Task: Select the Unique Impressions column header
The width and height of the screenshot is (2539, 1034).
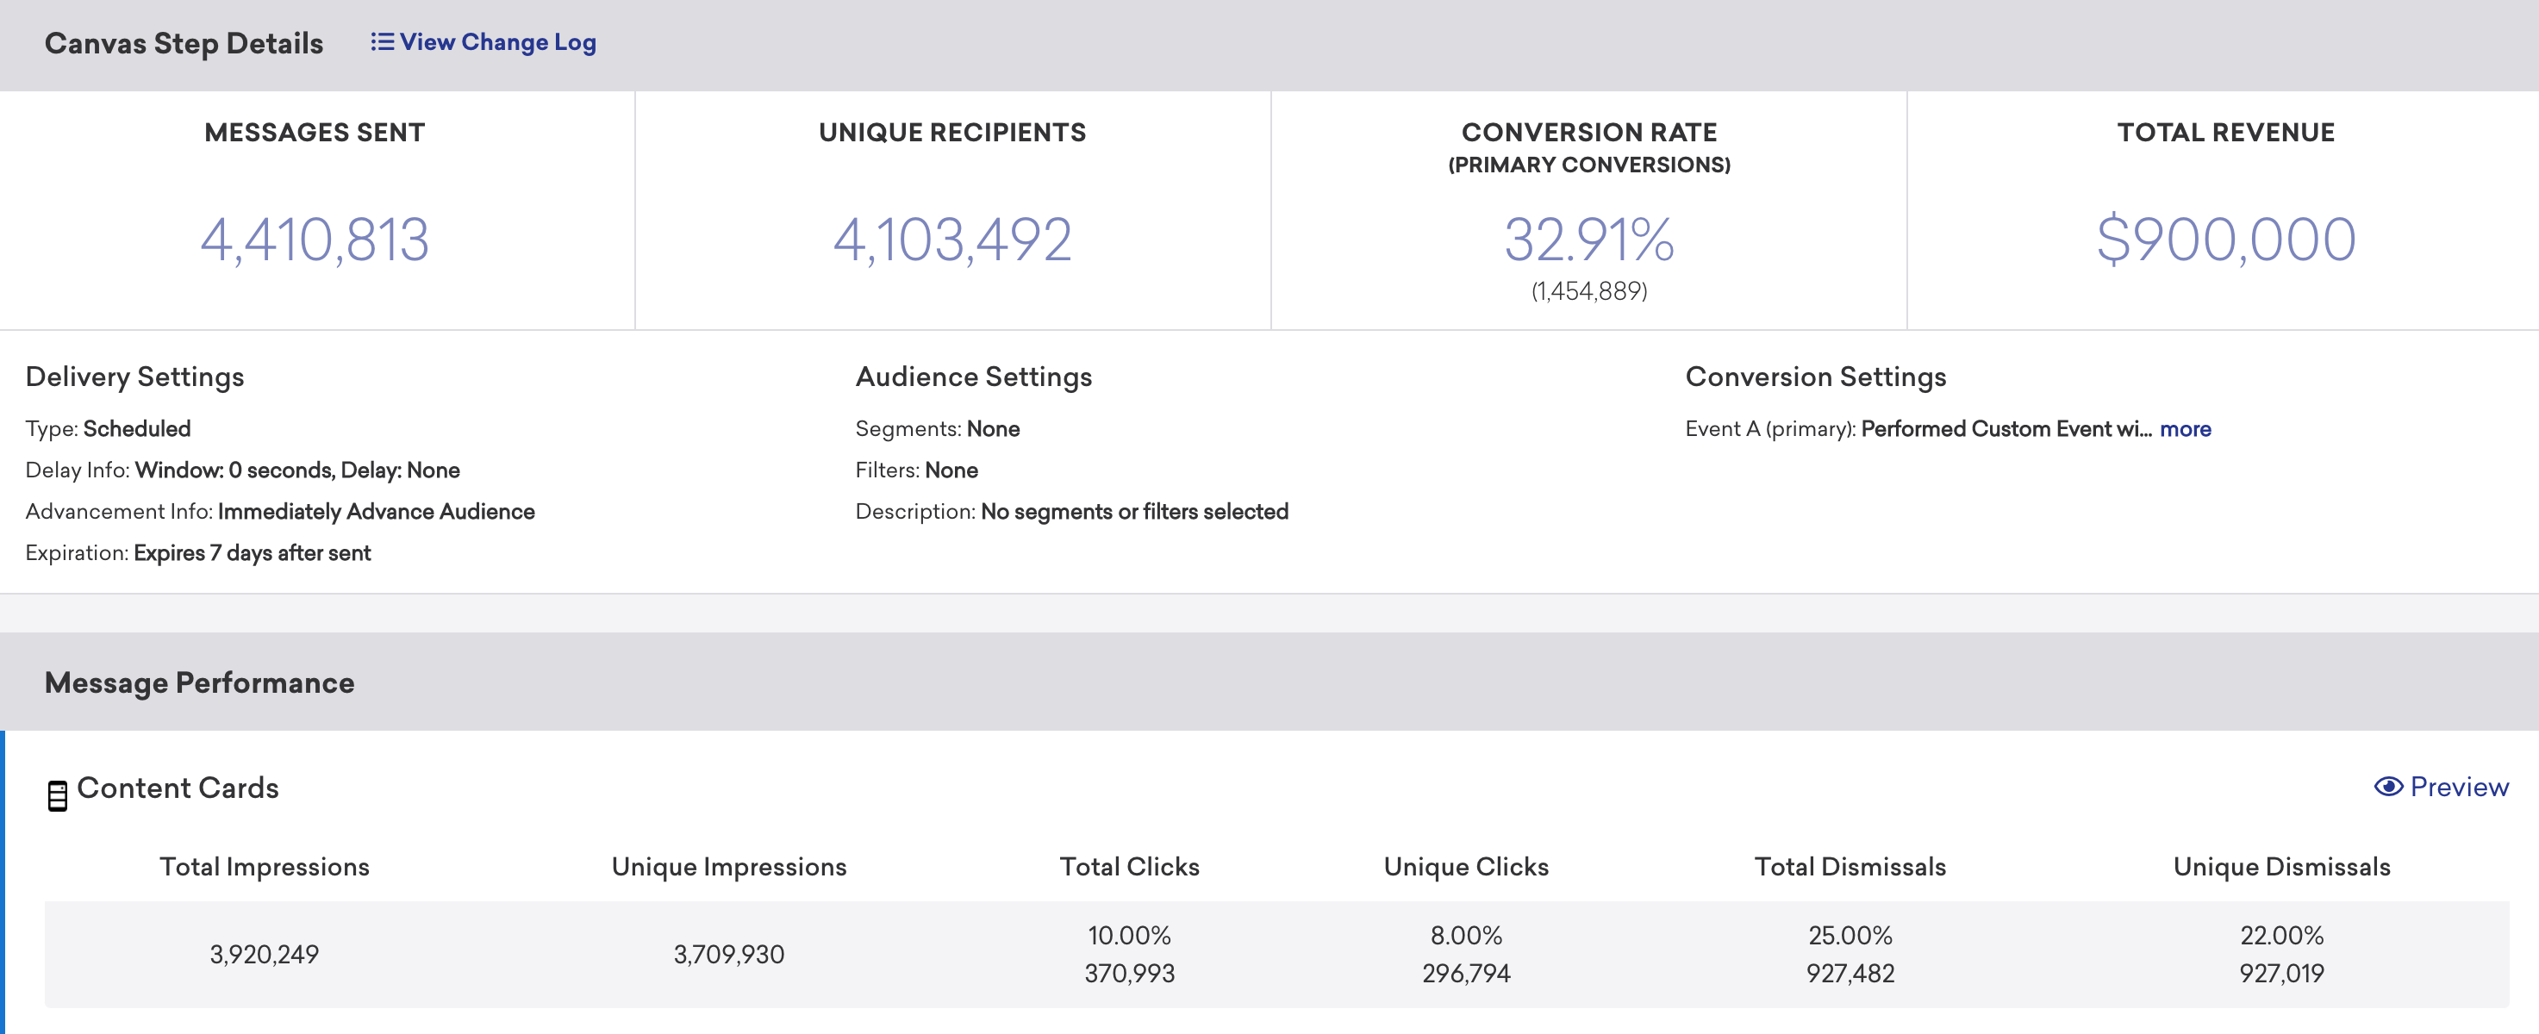Action: click(x=728, y=867)
